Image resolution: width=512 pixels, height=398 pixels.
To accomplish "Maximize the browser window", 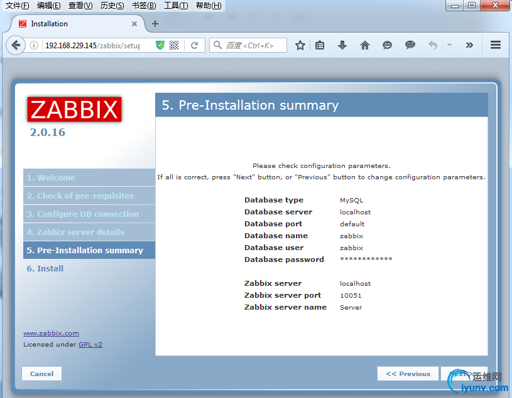I will coord(472,5).
